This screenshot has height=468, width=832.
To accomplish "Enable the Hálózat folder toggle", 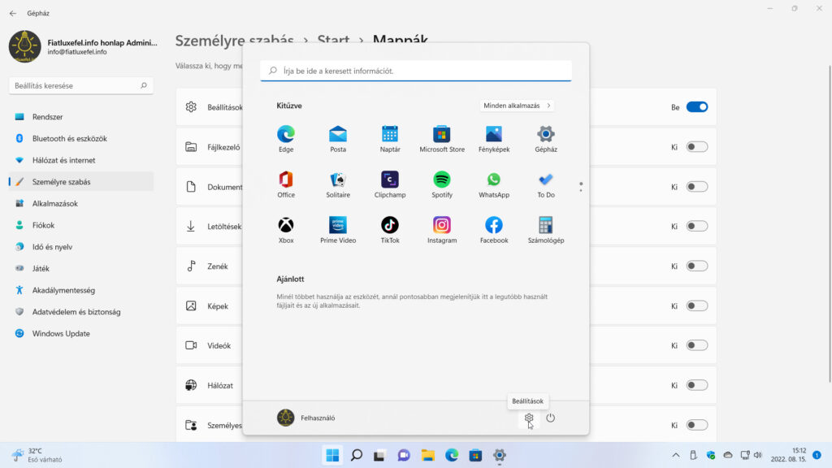I will pos(696,385).
